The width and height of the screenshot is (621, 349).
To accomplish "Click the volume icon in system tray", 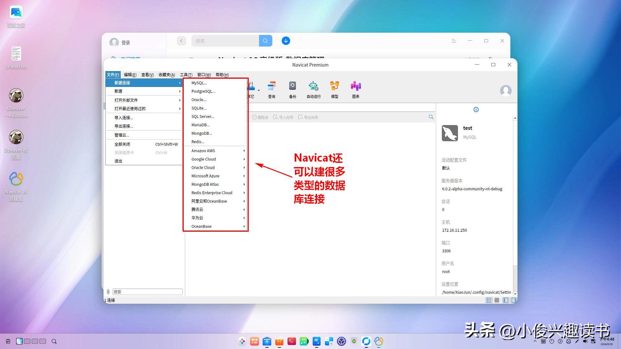I will [x=585, y=341].
